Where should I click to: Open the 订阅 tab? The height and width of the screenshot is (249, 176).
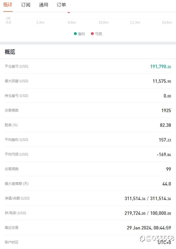pyautogui.click(x=26, y=5)
